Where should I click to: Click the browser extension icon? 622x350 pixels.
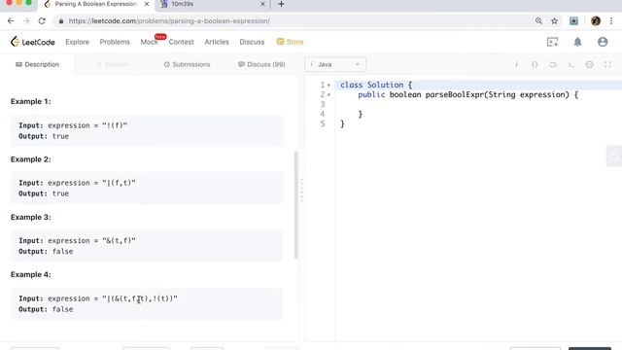pos(573,21)
